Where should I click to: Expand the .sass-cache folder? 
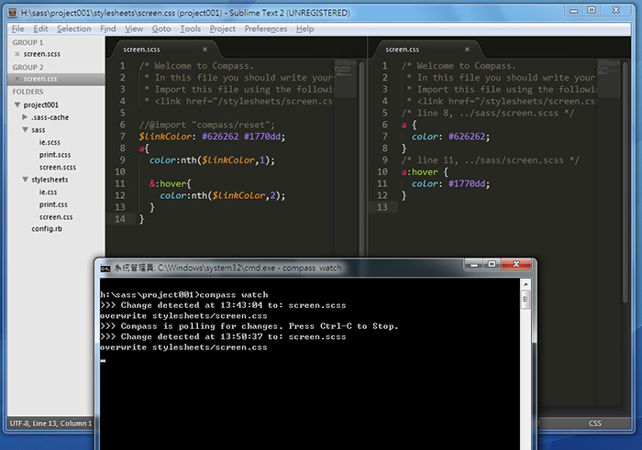coord(25,117)
